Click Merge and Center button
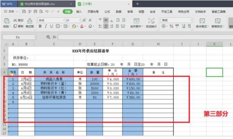The height and width of the screenshot is (139, 233). 136,23
